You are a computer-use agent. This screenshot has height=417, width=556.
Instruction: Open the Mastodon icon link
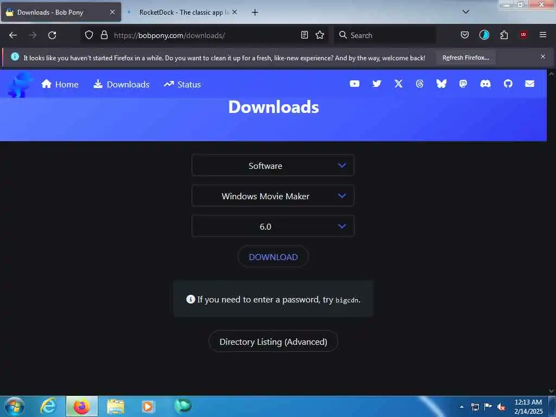click(463, 84)
